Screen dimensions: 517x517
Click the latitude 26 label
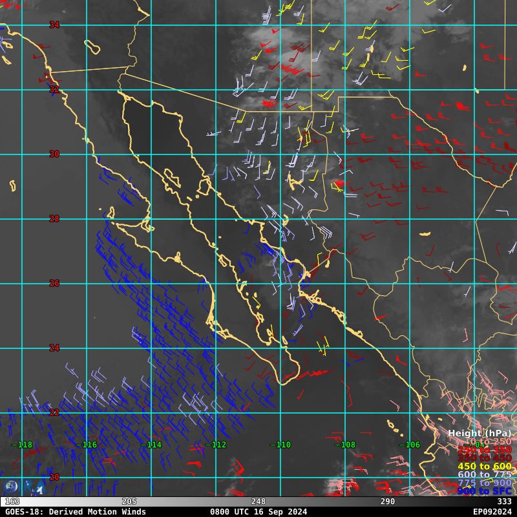pyautogui.click(x=54, y=283)
